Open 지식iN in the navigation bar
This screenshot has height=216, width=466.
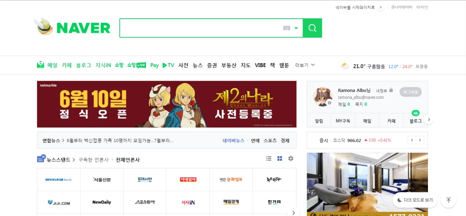point(103,65)
